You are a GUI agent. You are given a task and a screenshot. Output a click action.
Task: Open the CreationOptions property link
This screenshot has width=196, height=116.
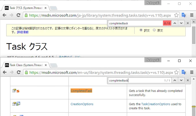[x=82, y=104]
